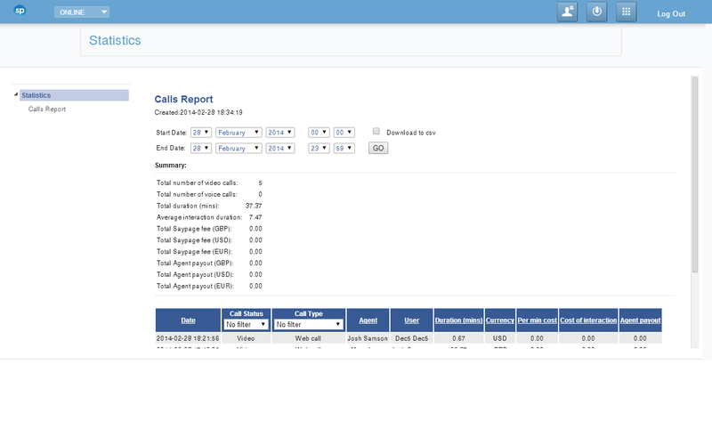Click the Log Out link

[670, 14]
